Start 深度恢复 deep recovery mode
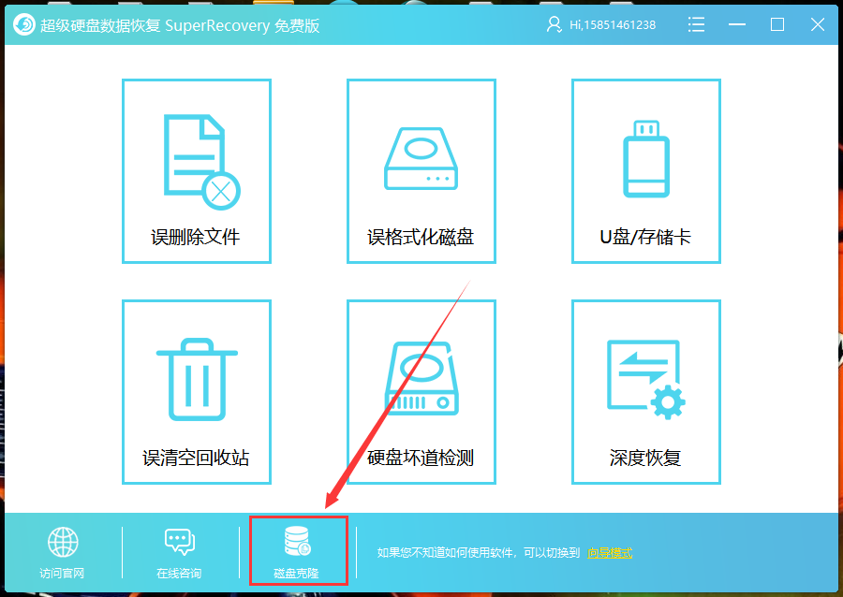The height and width of the screenshot is (597, 843). point(645,392)
